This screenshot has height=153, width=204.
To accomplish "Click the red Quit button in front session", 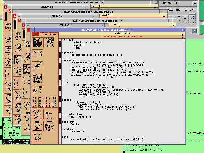I will pyautogui.click(x=35, y=34).
